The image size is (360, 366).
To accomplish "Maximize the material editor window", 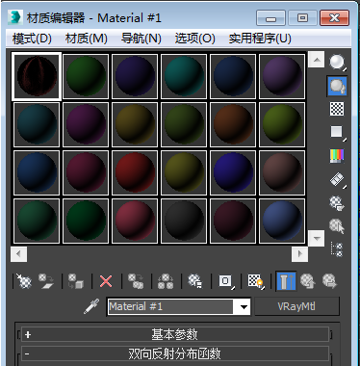I will [x=302, y=18].
